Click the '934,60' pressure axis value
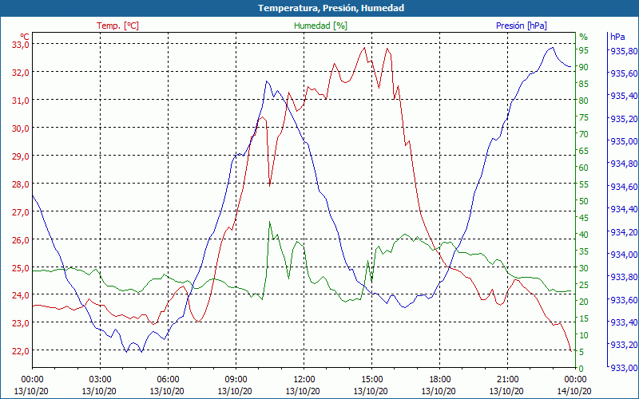The width and height of the screenshot is (639, 399). point(623,187)
